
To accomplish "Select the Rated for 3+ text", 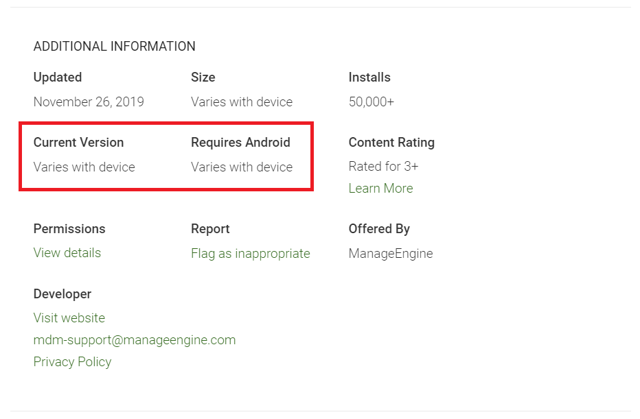I will point(383,167).
